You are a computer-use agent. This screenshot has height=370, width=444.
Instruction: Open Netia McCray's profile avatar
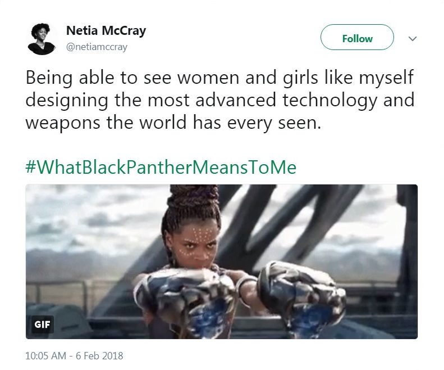[x=42, y=39]
